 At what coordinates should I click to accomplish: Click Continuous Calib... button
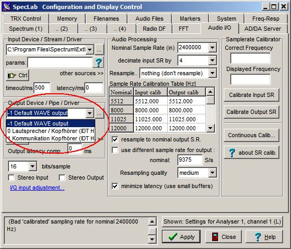(x=251, y=135)
